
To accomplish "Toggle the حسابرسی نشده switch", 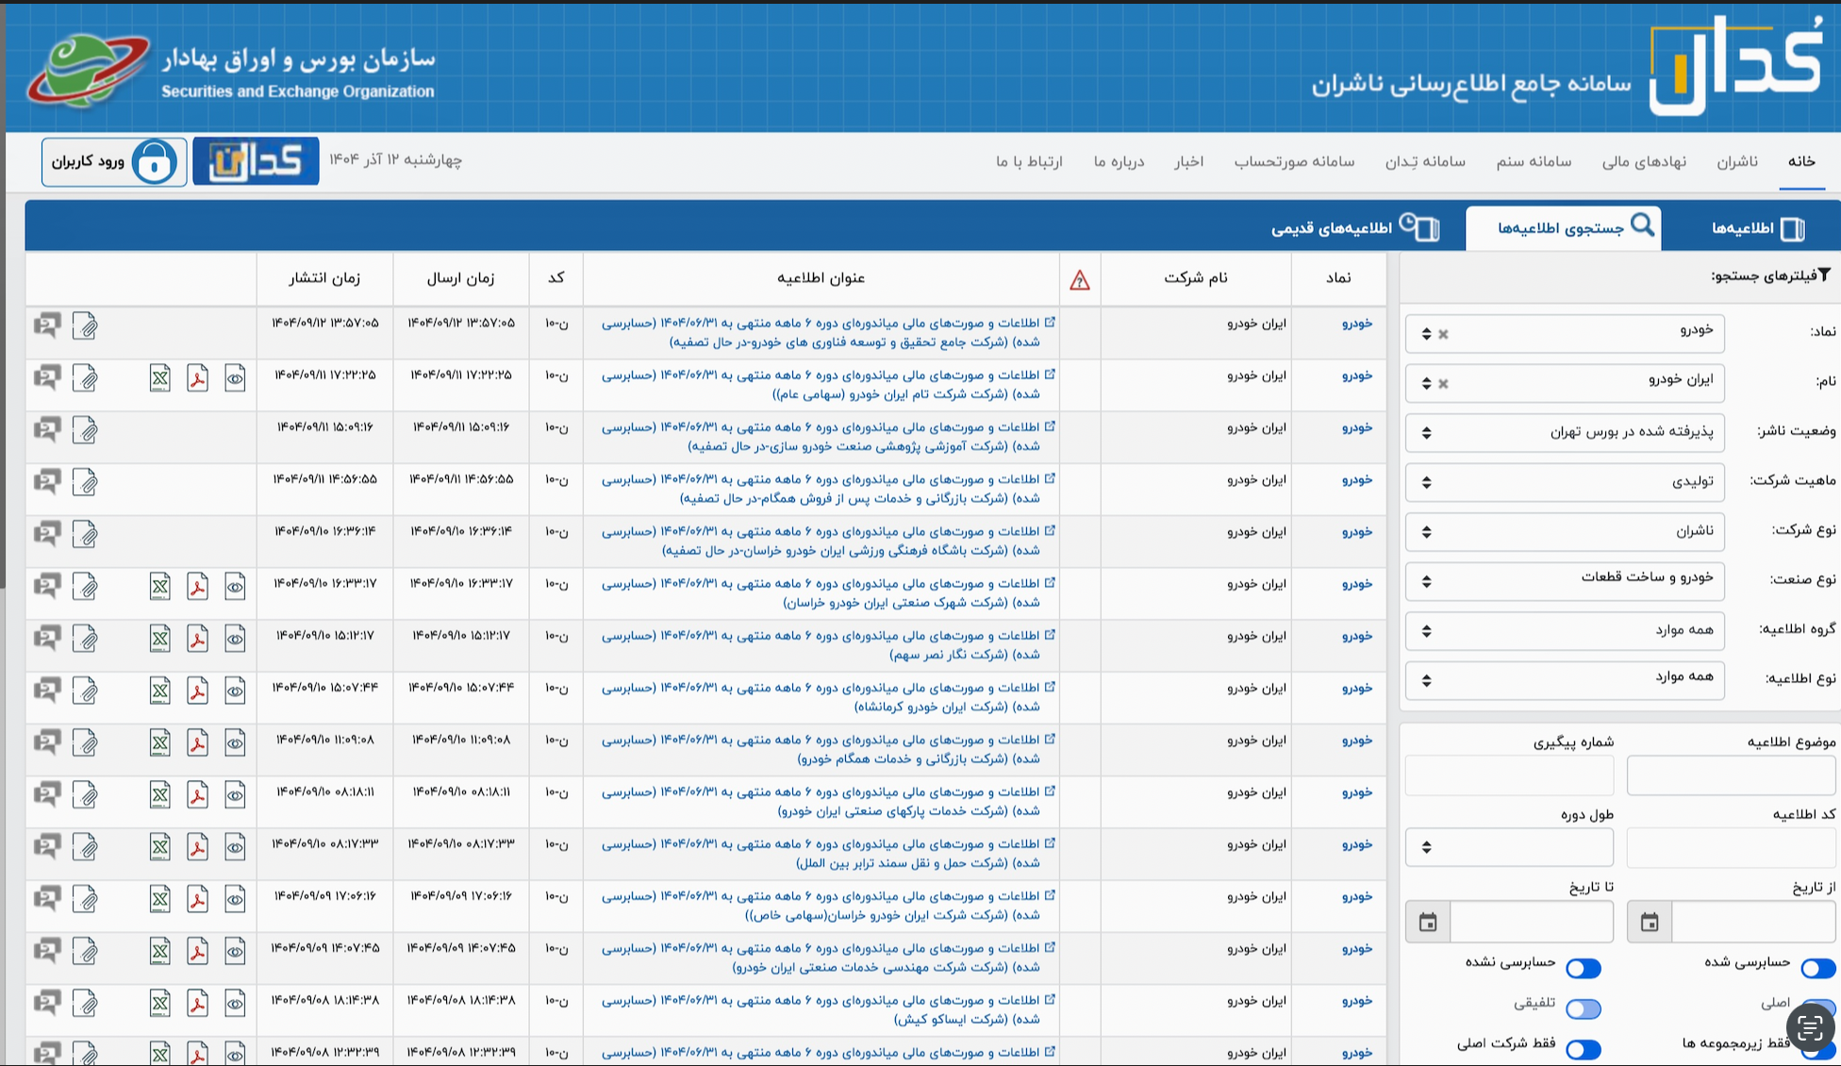I will tap(1583, 968).
